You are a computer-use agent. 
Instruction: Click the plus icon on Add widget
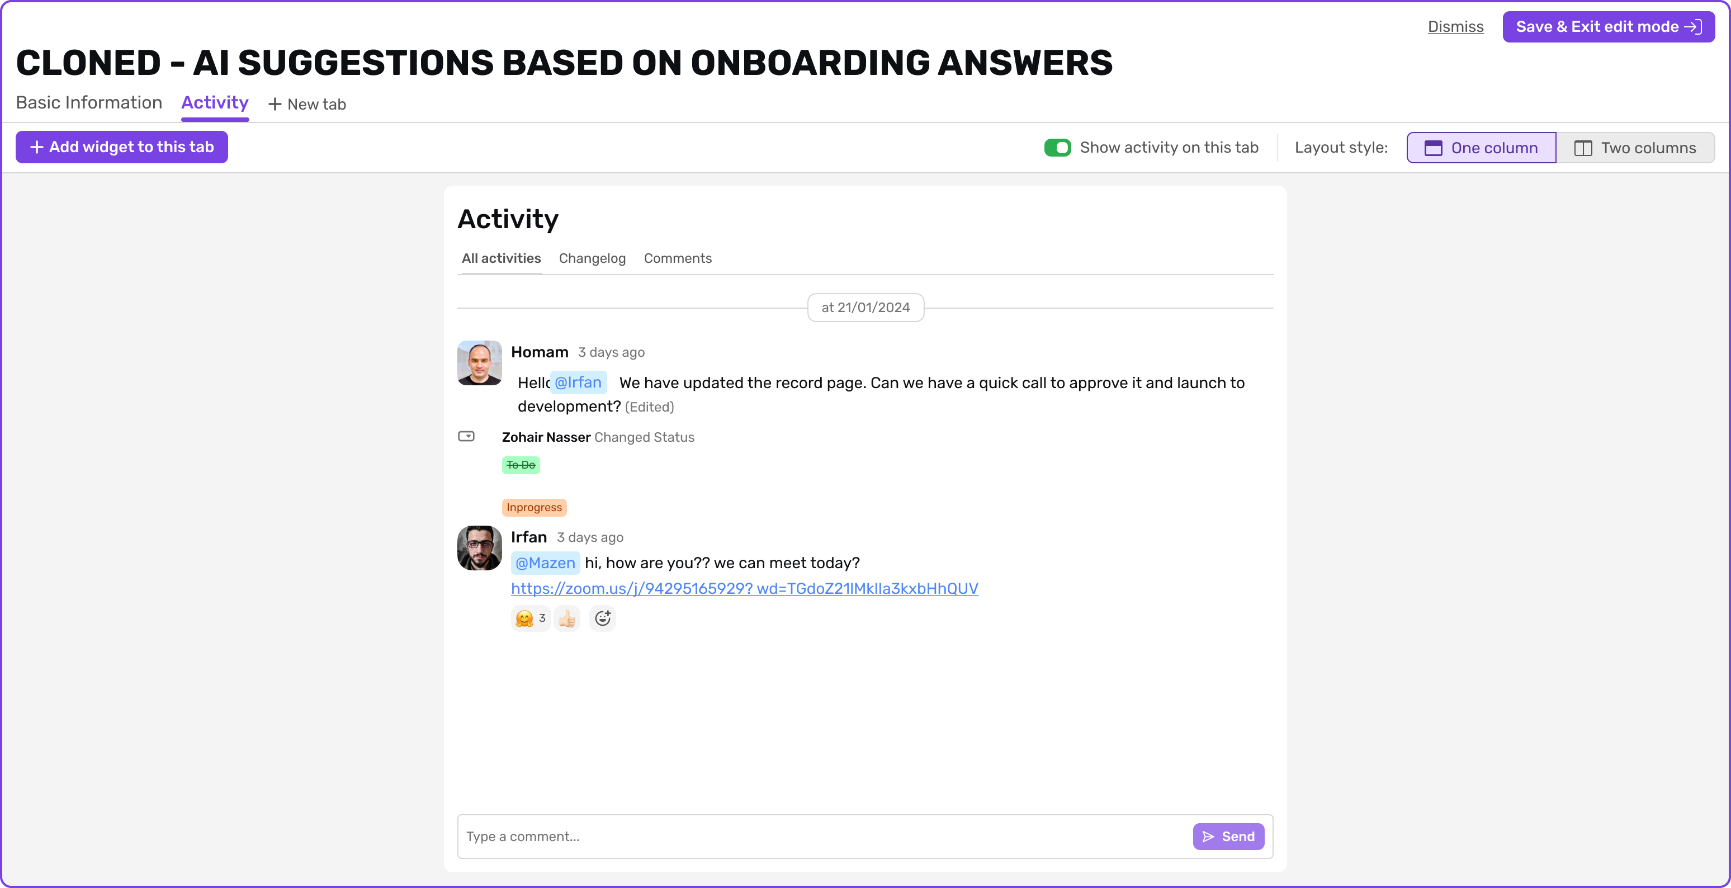coord(37,147)
